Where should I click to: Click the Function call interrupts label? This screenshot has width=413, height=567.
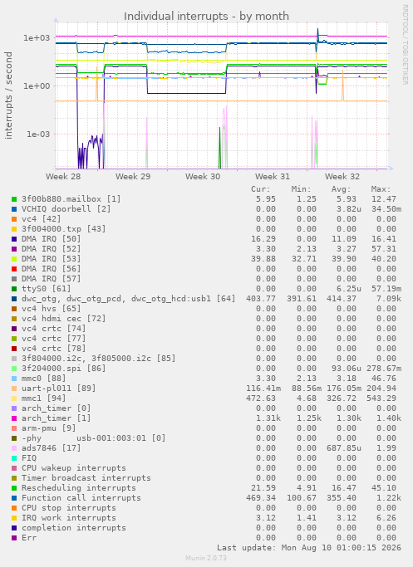click(81, 498)
